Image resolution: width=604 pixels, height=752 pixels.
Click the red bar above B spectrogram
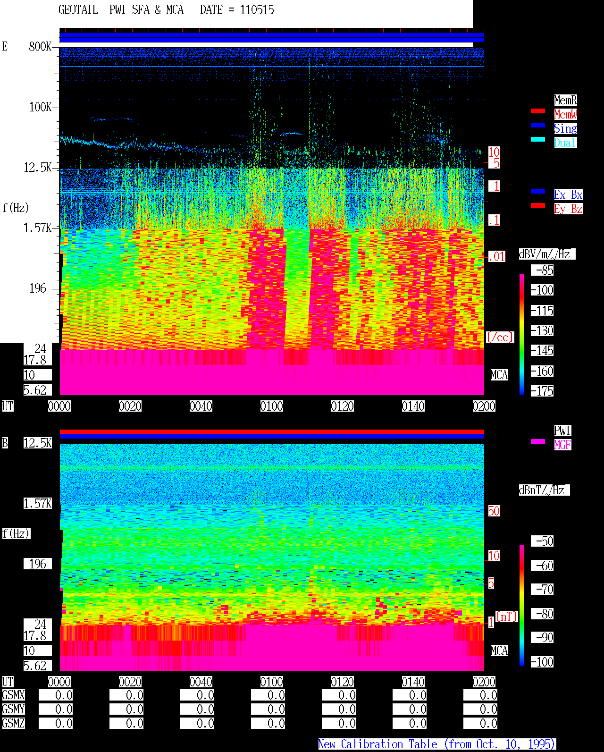click(272, 431)
